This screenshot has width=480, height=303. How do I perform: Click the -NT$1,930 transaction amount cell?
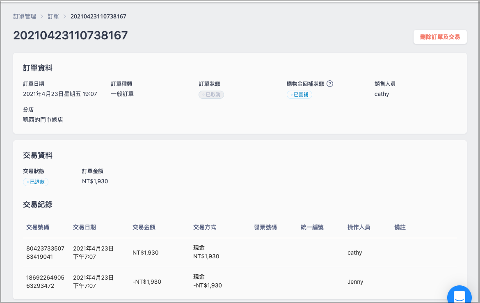click(146, 282)
